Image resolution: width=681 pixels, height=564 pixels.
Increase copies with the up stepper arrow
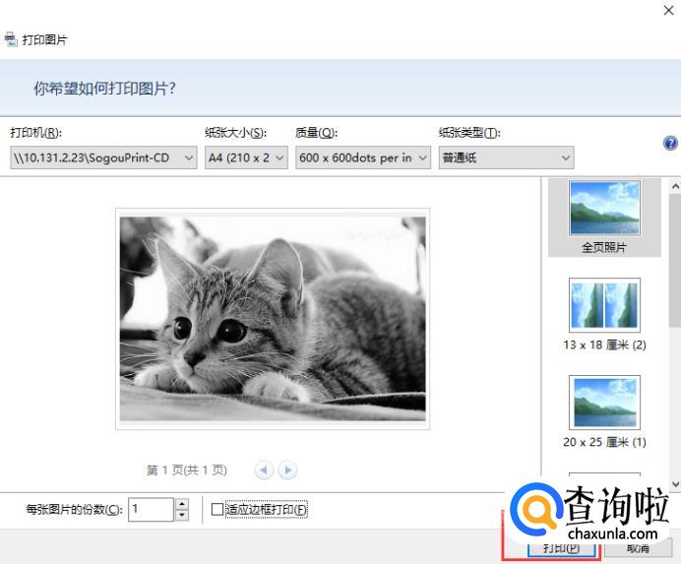coord(181,504)
